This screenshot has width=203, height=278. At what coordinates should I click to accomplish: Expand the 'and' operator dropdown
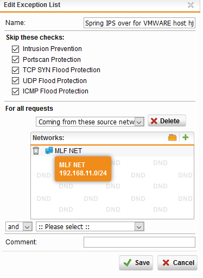(19, 226)
